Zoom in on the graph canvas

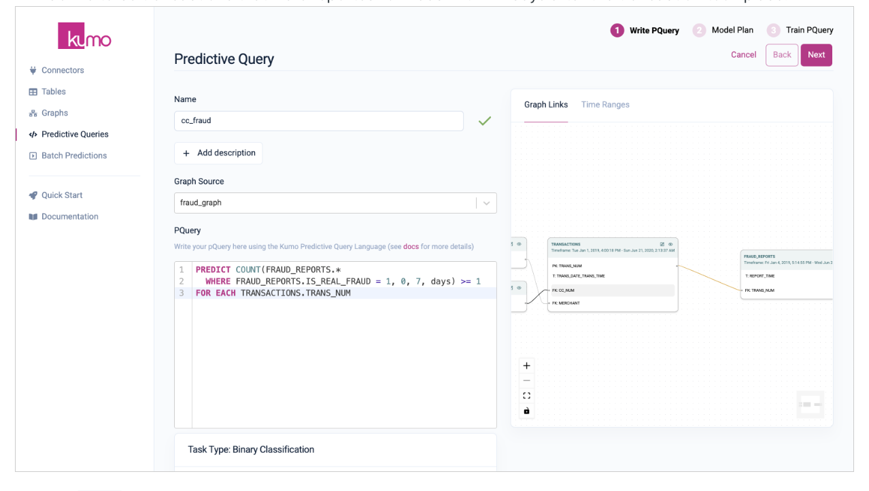(x=526, y=366)
